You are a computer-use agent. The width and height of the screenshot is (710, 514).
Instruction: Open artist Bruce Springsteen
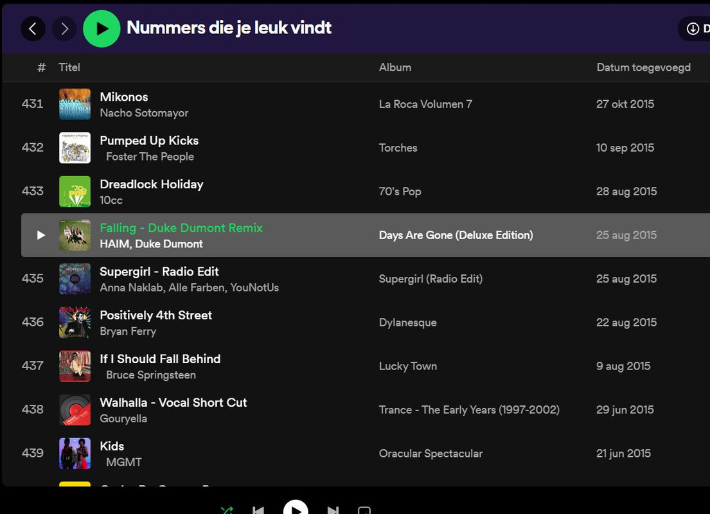[151, 375]
